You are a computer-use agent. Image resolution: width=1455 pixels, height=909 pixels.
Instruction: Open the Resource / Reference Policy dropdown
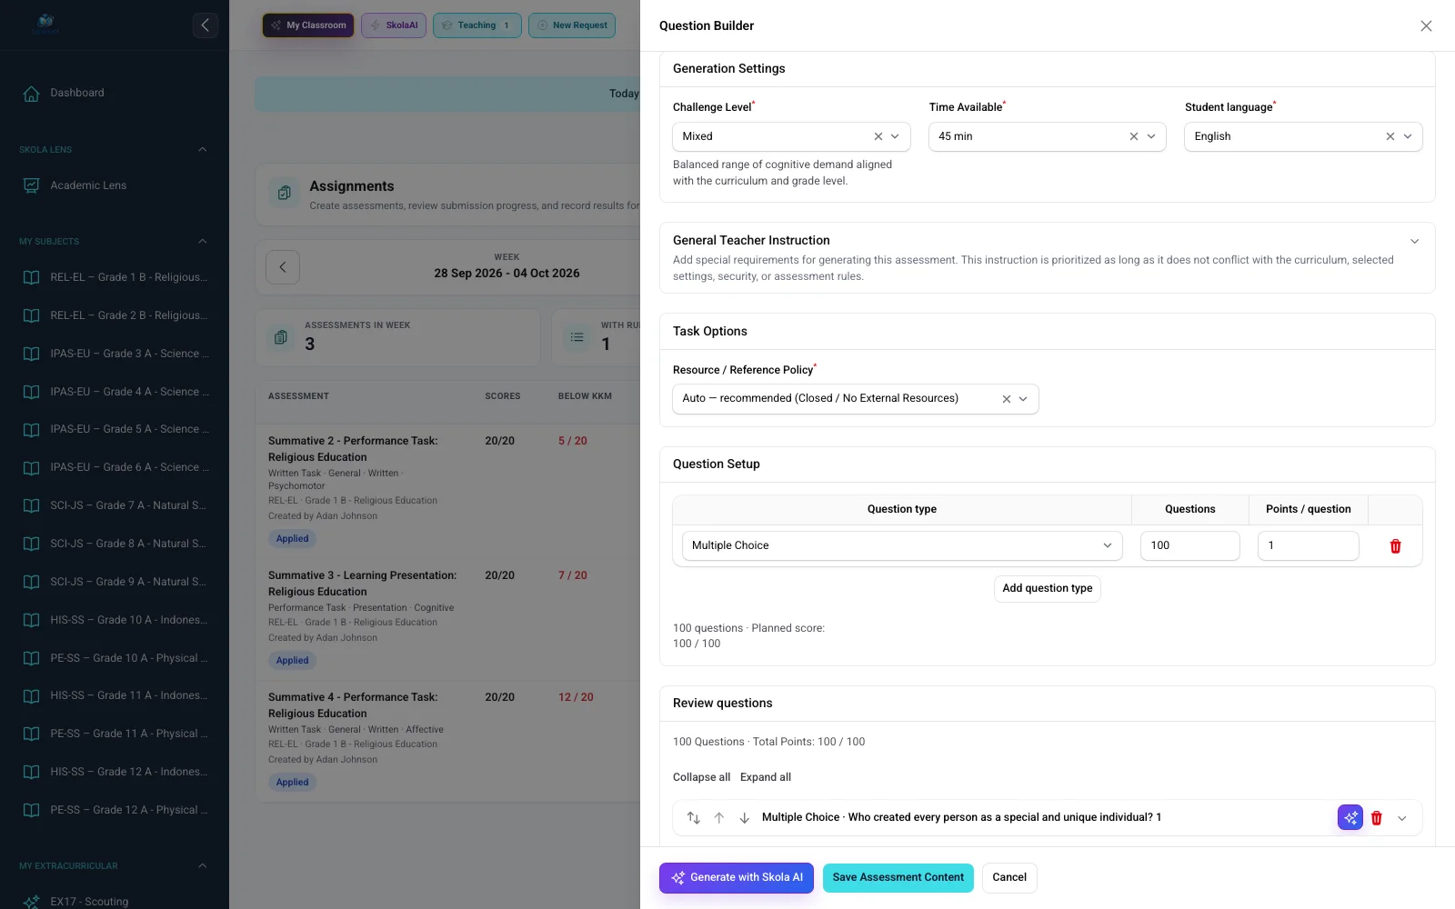[x=856, y=399]
